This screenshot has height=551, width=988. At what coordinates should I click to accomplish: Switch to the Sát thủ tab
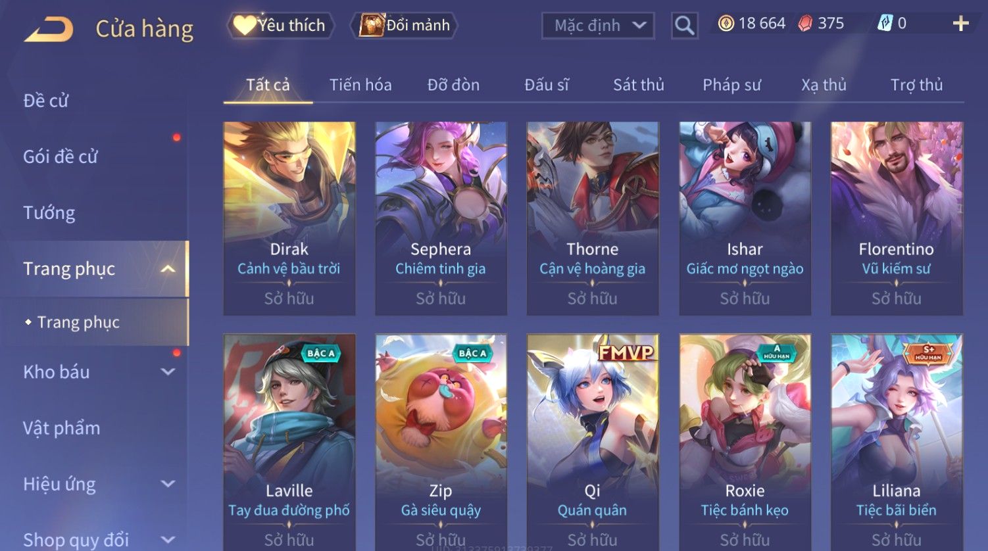[638, 85]
